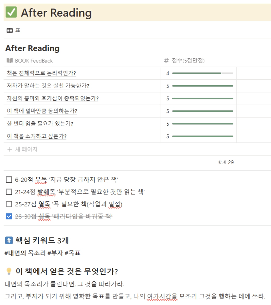Click the blue hash icon before 핵심 키워드
271x305 pixels.
coord(9,240)
